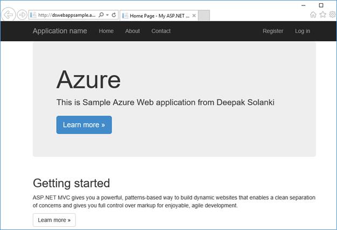Go to Home in the navbar
The height and width of the screenshot is (230, 337).
106,31
